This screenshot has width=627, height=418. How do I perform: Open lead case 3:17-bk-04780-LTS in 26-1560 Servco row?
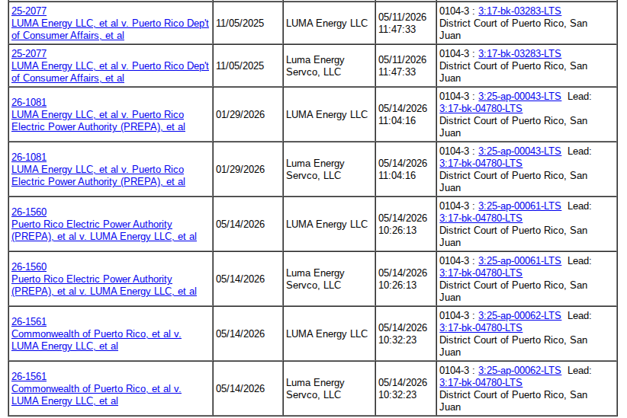[x=481, y=273]
